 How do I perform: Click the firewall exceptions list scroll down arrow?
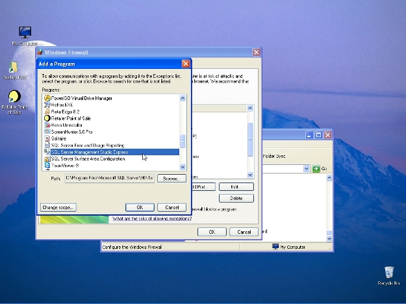pyautogui.click(x=250, y=175)
